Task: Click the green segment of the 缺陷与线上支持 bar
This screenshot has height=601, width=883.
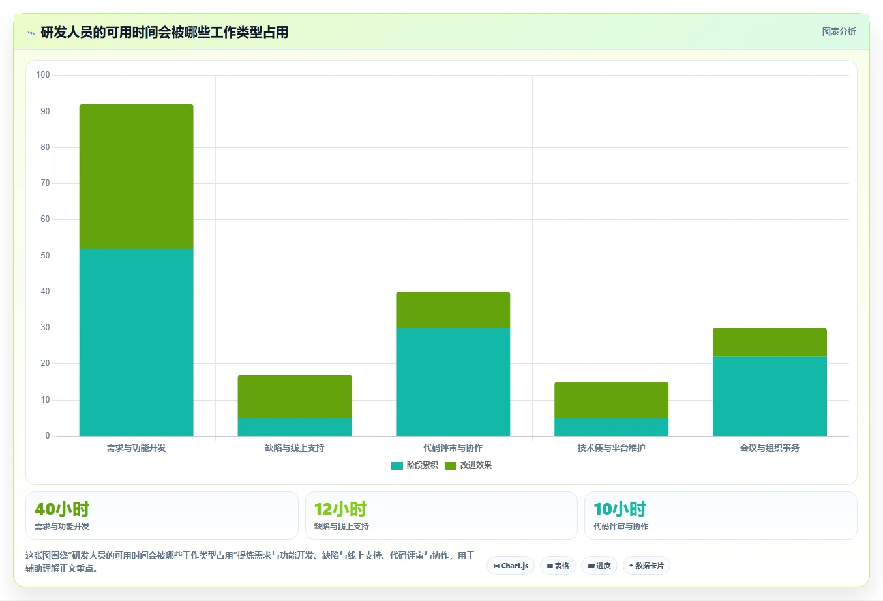Action: 295,396
